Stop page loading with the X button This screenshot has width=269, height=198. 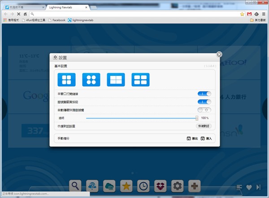pos(18,14)
